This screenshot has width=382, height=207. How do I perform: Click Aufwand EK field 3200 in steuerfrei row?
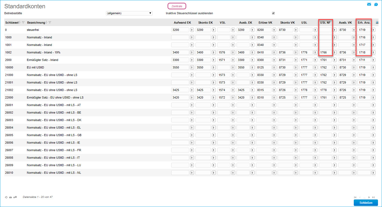180,30
